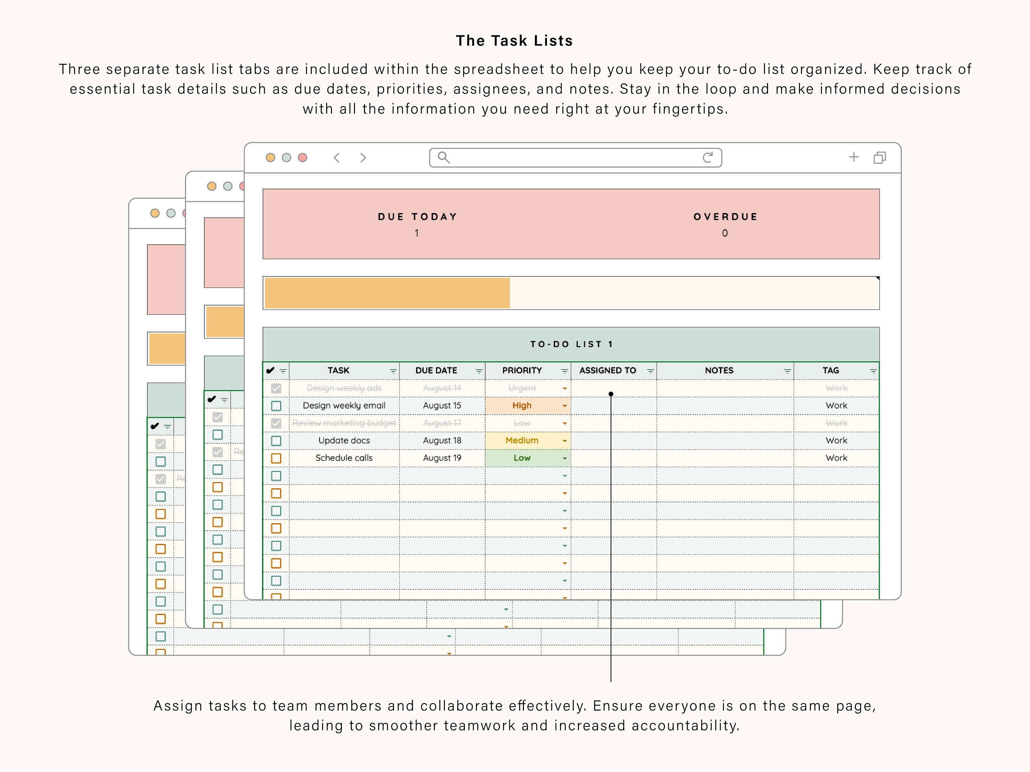Click the filter icon on the TAG column
Screen dimensions: 1030x772
(873, 371)
